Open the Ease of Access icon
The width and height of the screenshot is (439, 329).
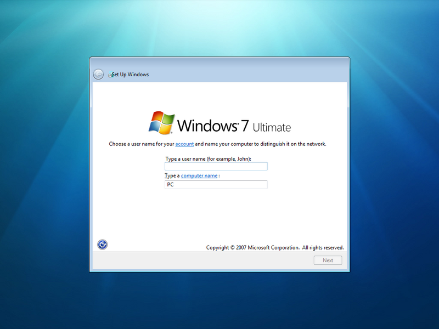103,245
